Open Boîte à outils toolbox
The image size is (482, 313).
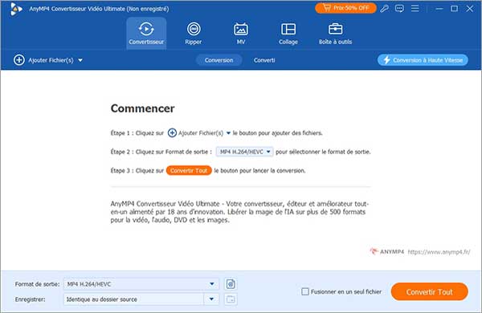(x=335, y=33)
